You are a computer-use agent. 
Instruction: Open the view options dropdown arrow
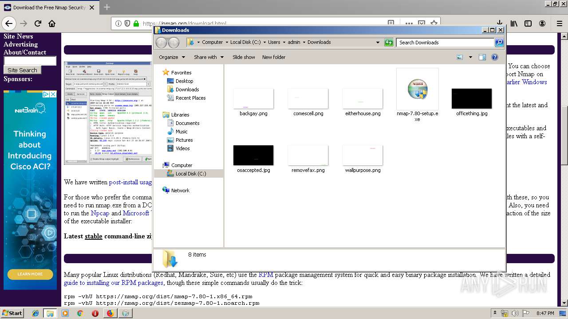click(470, 57)
